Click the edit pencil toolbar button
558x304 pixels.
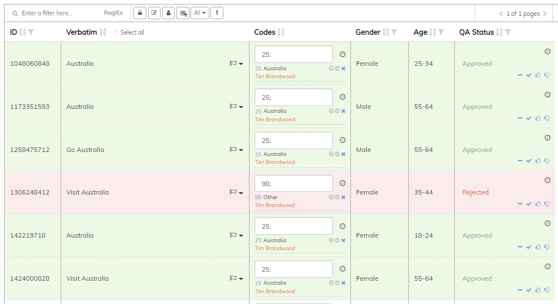click(154, 13)
